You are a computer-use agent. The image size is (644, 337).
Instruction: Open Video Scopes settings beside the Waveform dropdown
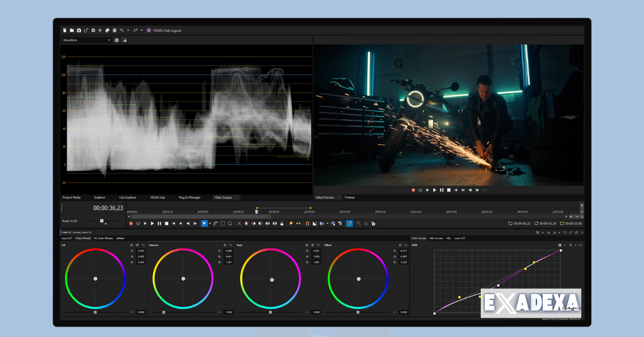pyautogui.click(x=116, y=40)
